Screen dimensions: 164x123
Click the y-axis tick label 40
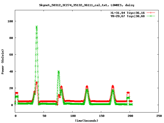pyautogui.click(x=11, y=71)
